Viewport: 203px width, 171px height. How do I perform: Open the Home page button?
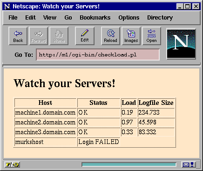pos(59,36)
